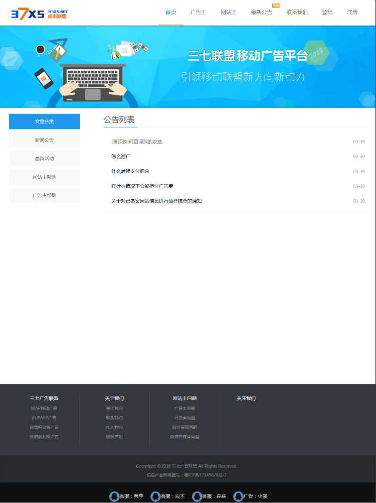376x503 pixels.
Task: Open the 首页 navigation tab
Action: coord(171,12)
